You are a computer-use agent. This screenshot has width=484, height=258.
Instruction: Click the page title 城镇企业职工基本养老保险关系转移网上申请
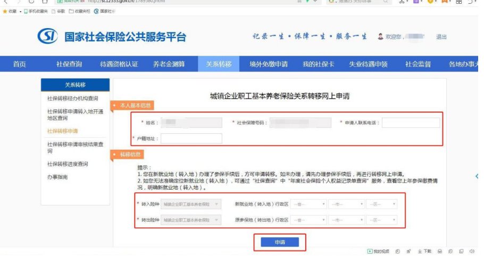tap(280, 96)
